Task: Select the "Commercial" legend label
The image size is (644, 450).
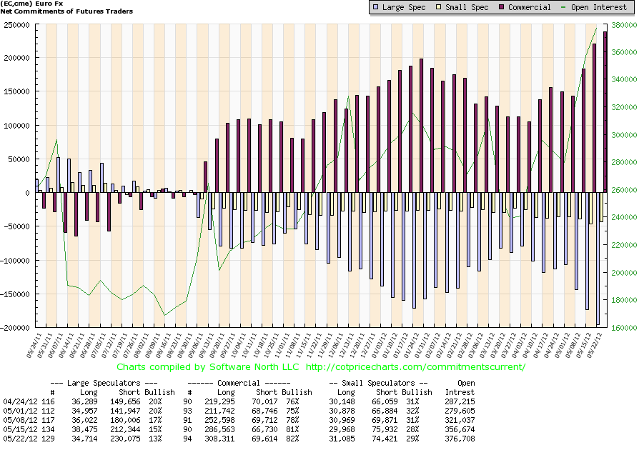Action: [530, 7]
